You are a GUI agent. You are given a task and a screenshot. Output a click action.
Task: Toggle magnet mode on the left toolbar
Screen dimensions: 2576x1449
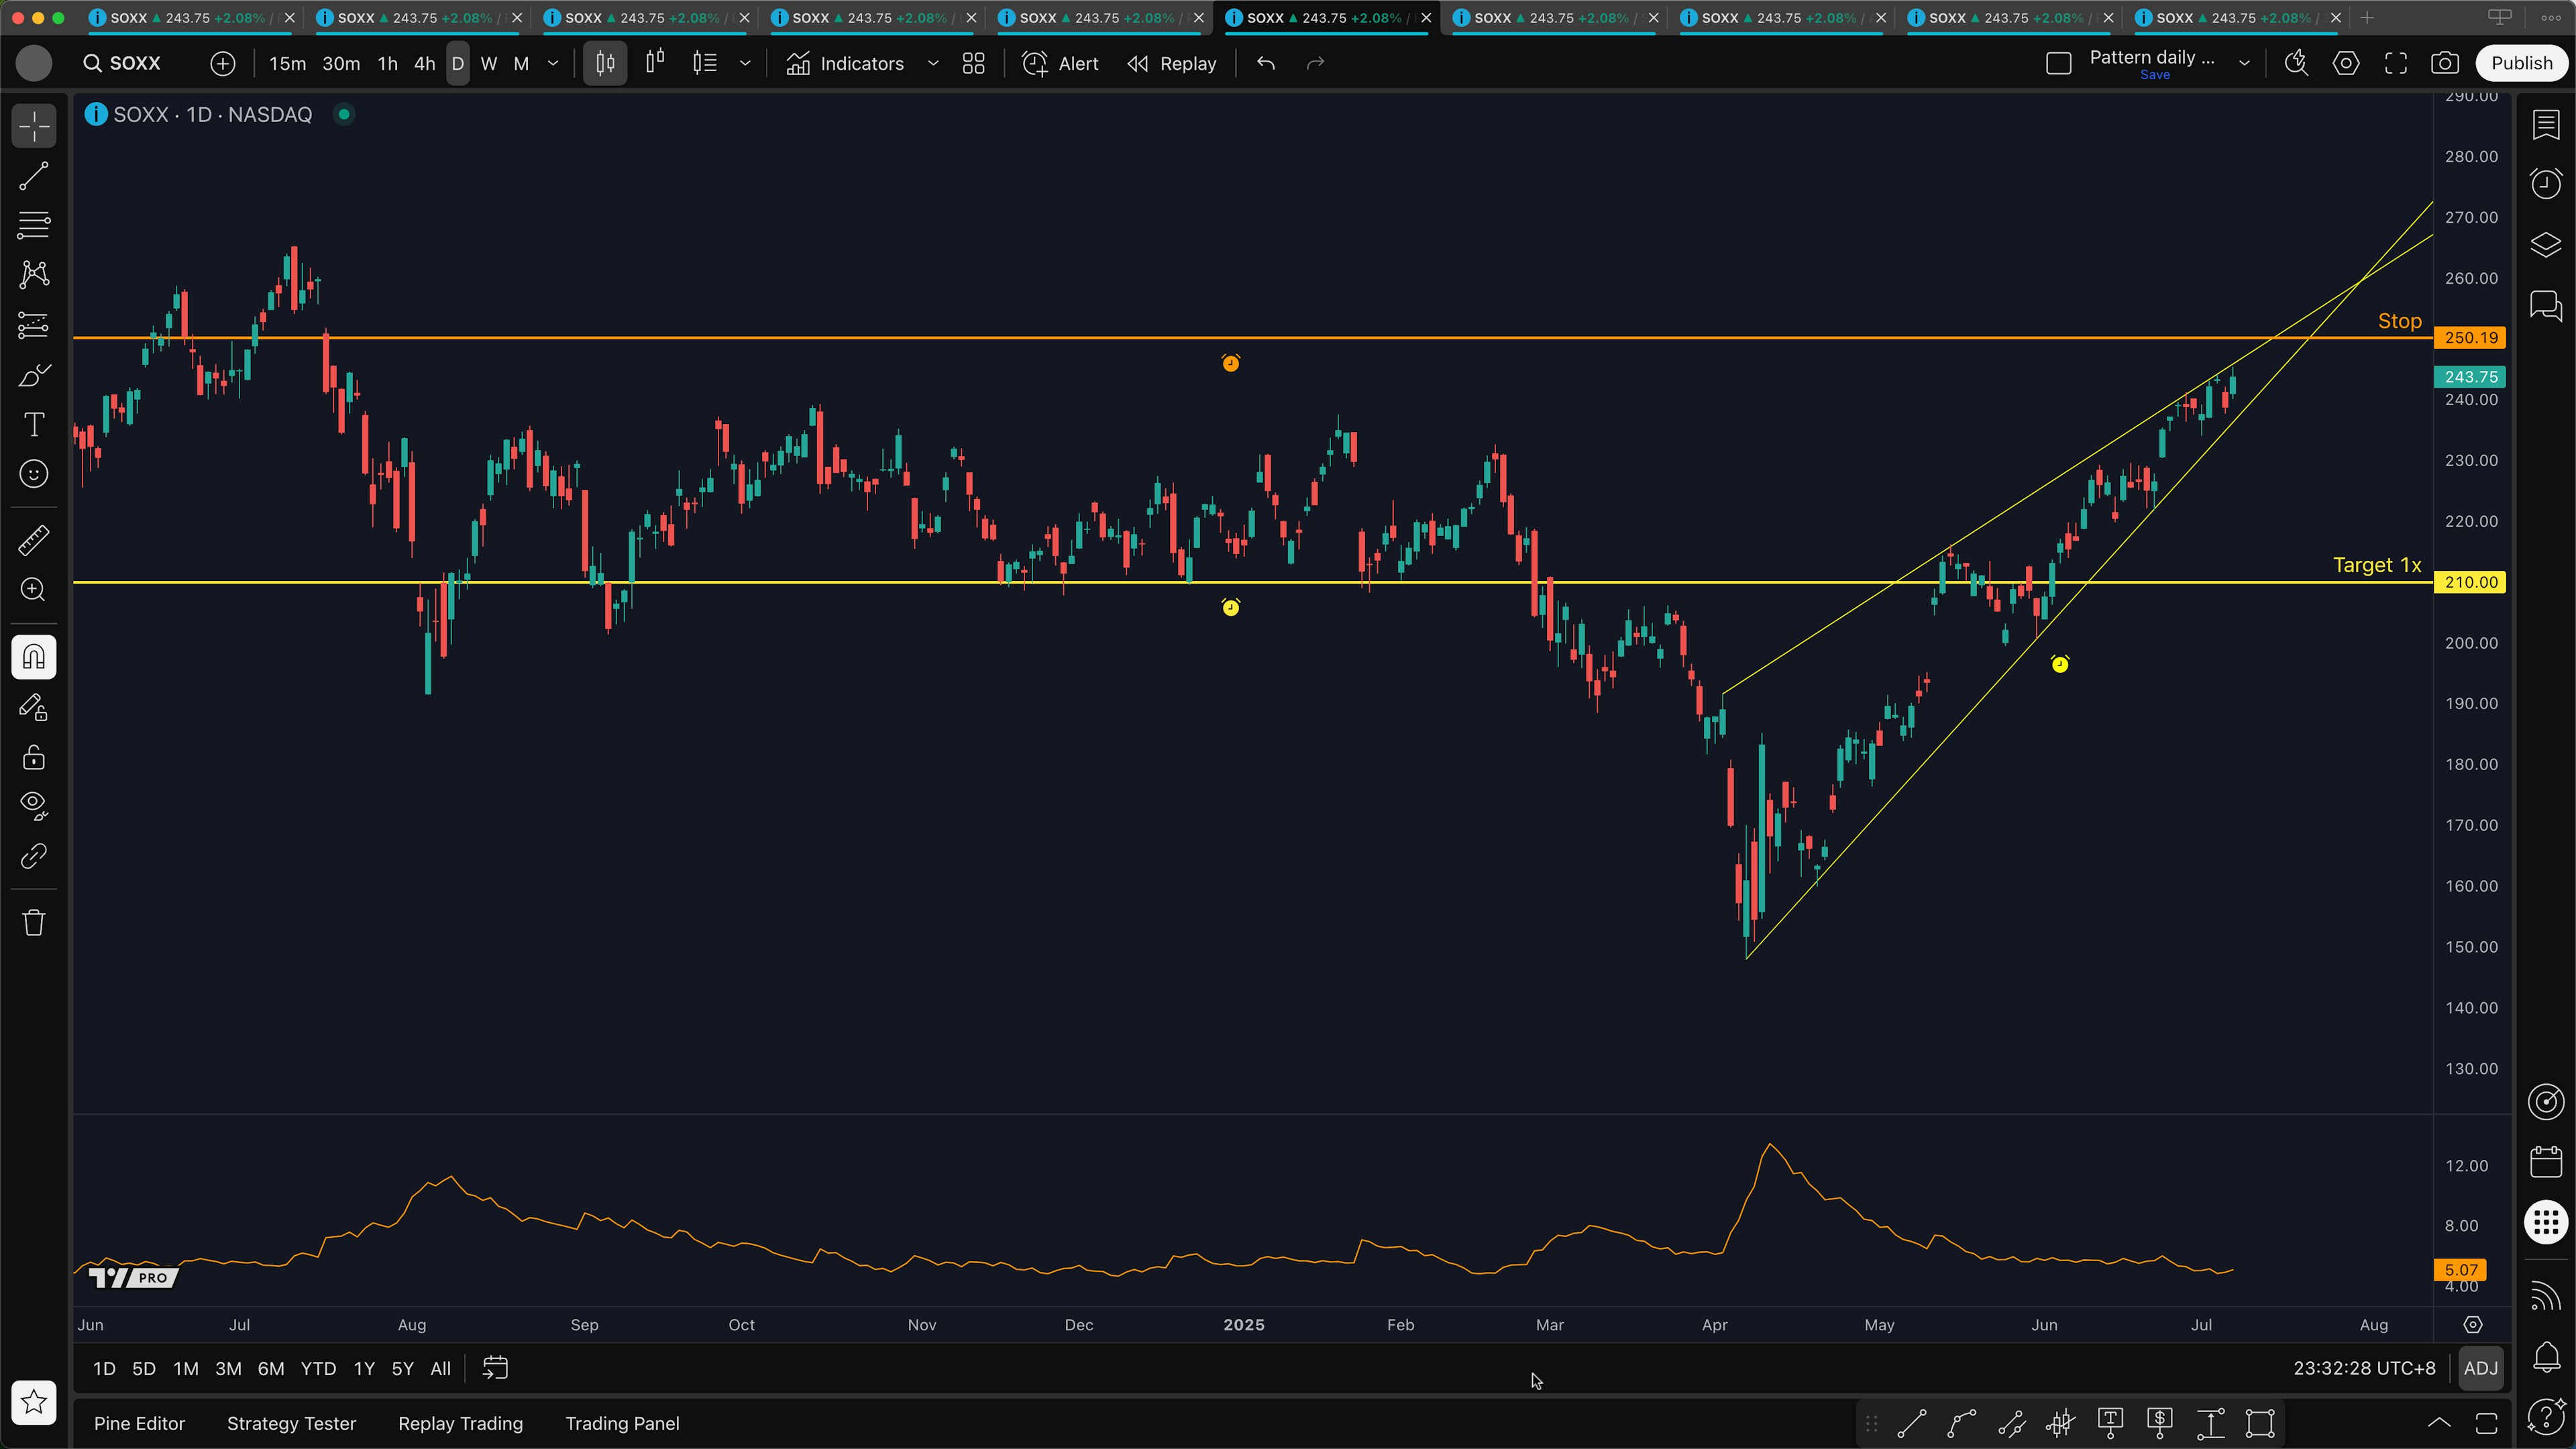coord(34,657)
